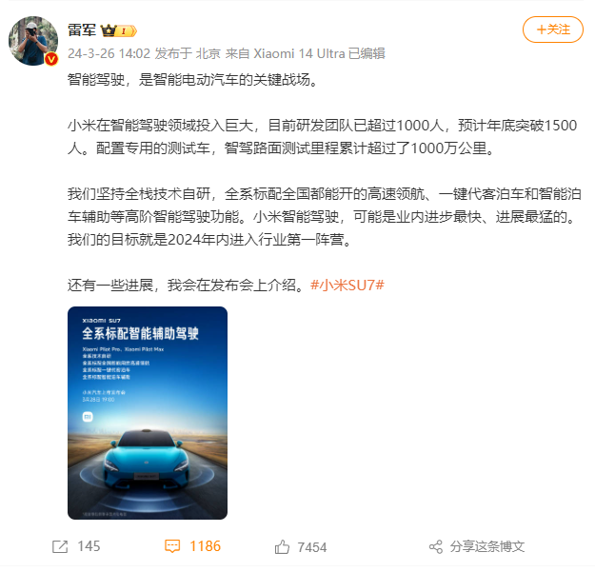Click the blue car in the poster
This screenshot has height=572, width=595.
pos(147,460)
